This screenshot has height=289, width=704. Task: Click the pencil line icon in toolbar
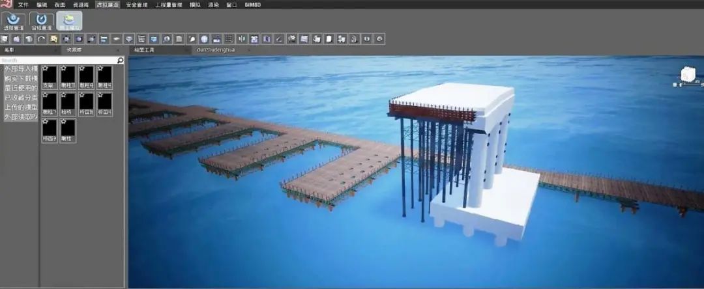(279, 39)
